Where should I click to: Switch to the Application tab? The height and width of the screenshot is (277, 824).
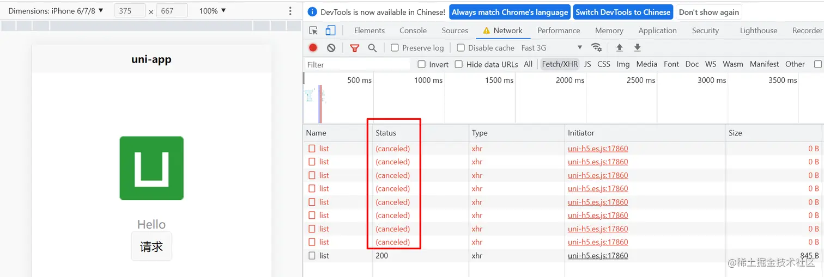point(658,30)
